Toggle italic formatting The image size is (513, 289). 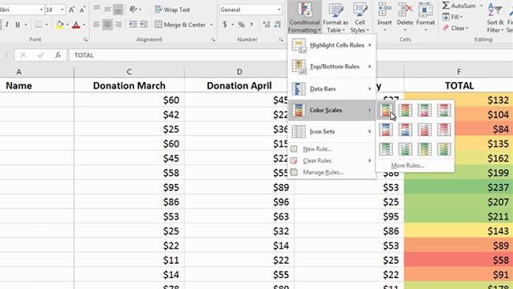tap(7, 24)
